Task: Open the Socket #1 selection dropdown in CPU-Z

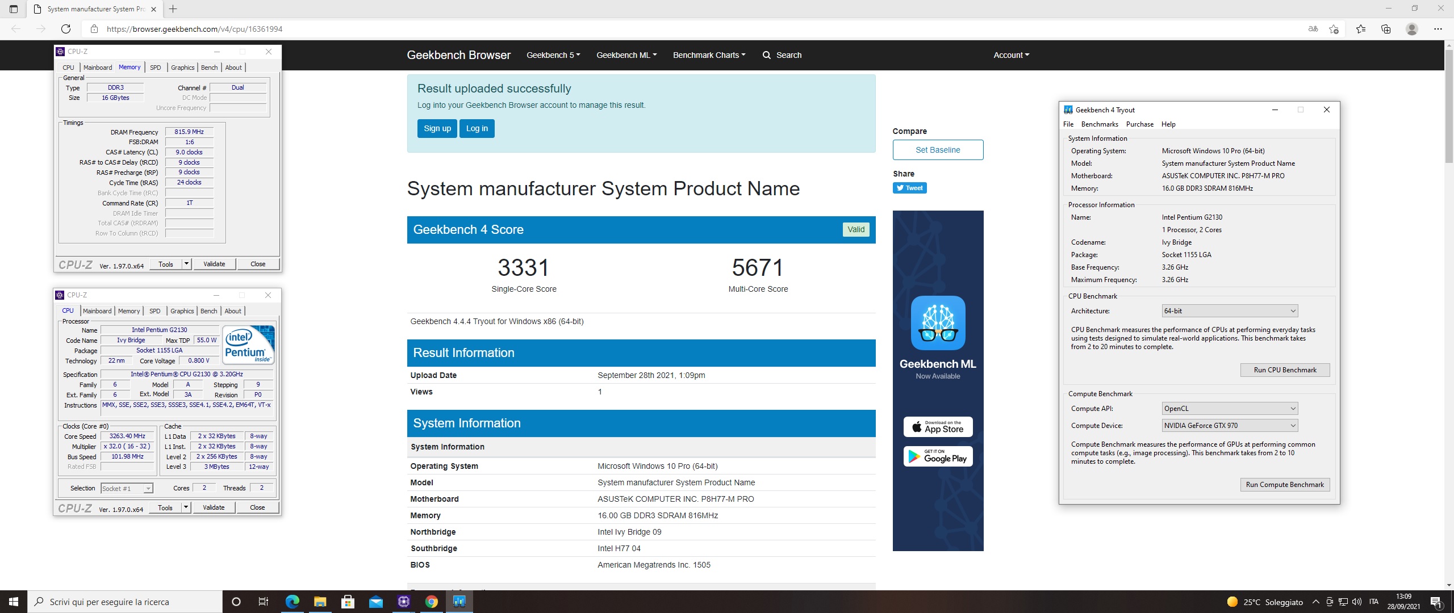Action: click(127, 489)
